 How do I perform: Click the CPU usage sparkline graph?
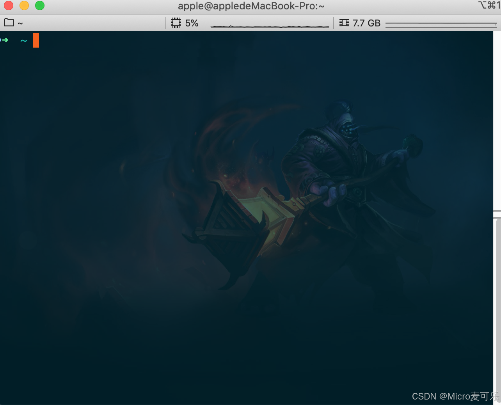(x=270, y=26)
